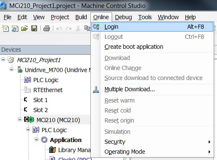Select MCi210 (MCi210) tree row
The height and width of the screenshot is (160, 217).
click(58, 120)
